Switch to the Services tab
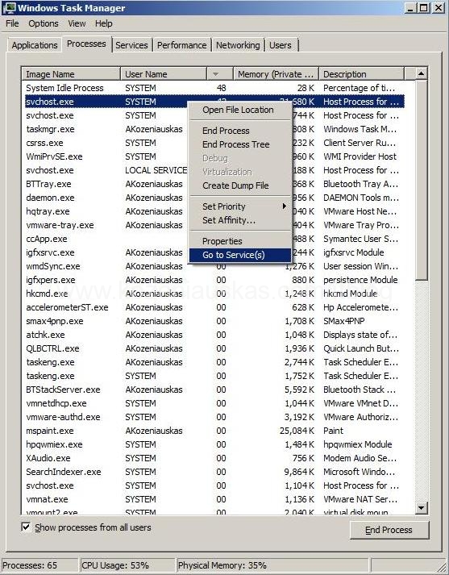This screenshot has height=575, width=449. pos(131,45)
